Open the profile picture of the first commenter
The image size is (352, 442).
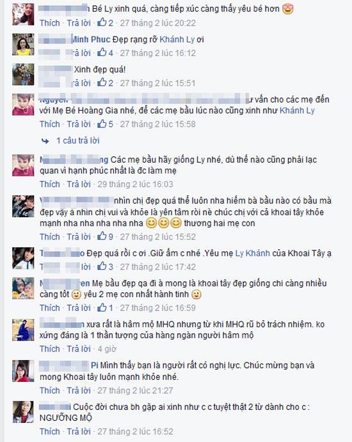pos(23,14)
